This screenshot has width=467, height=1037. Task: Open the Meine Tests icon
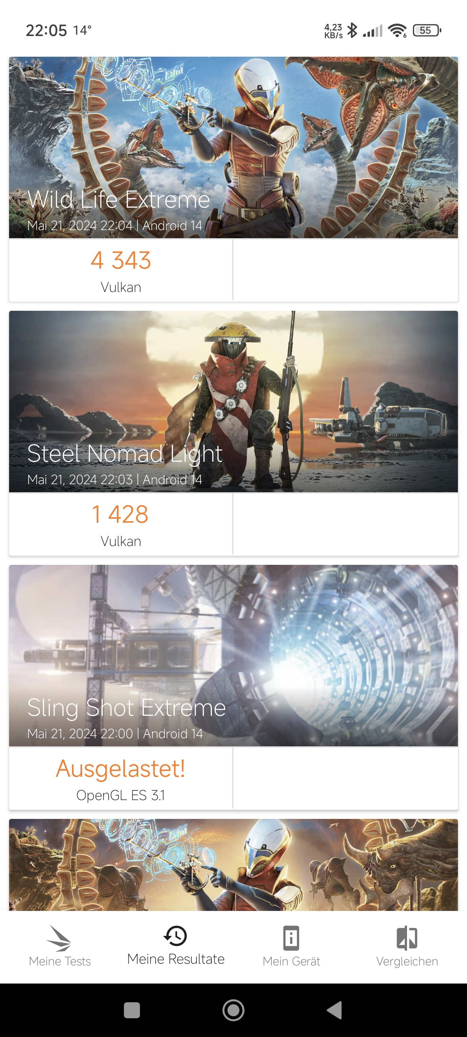coord(59,938)
